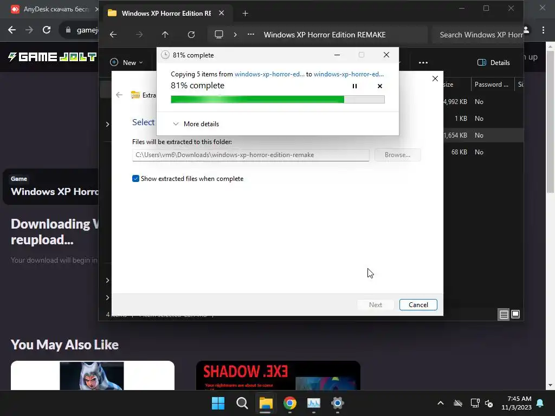Click the extraction folder path field
This screenshot has width=555, height=416.
pos(250,155)
